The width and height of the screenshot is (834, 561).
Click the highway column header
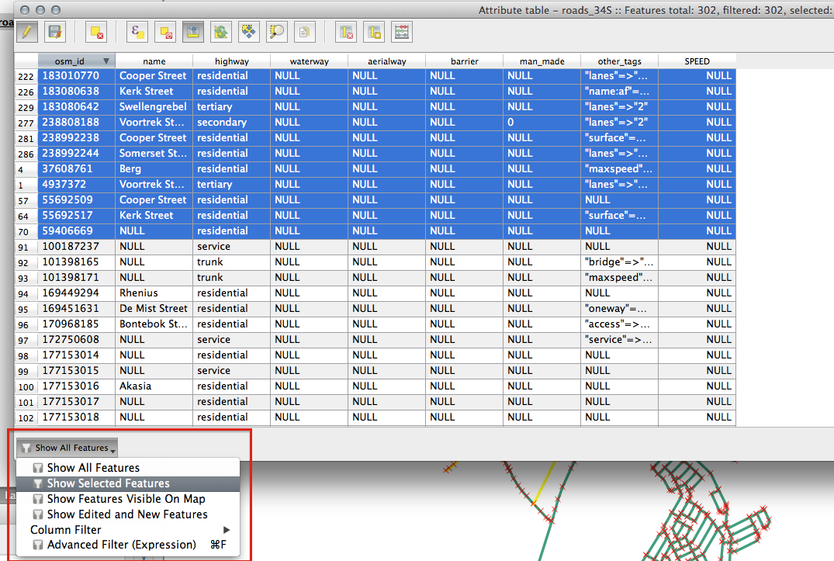click(231, 61)
